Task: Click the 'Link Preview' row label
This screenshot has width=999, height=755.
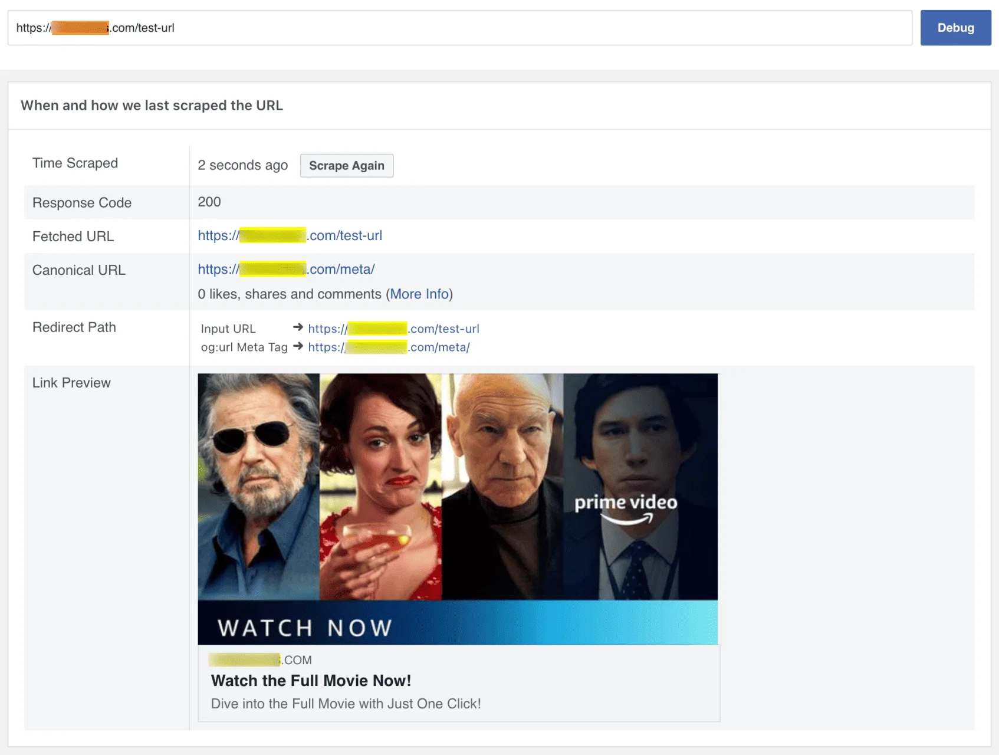Action: click(71, 382)
